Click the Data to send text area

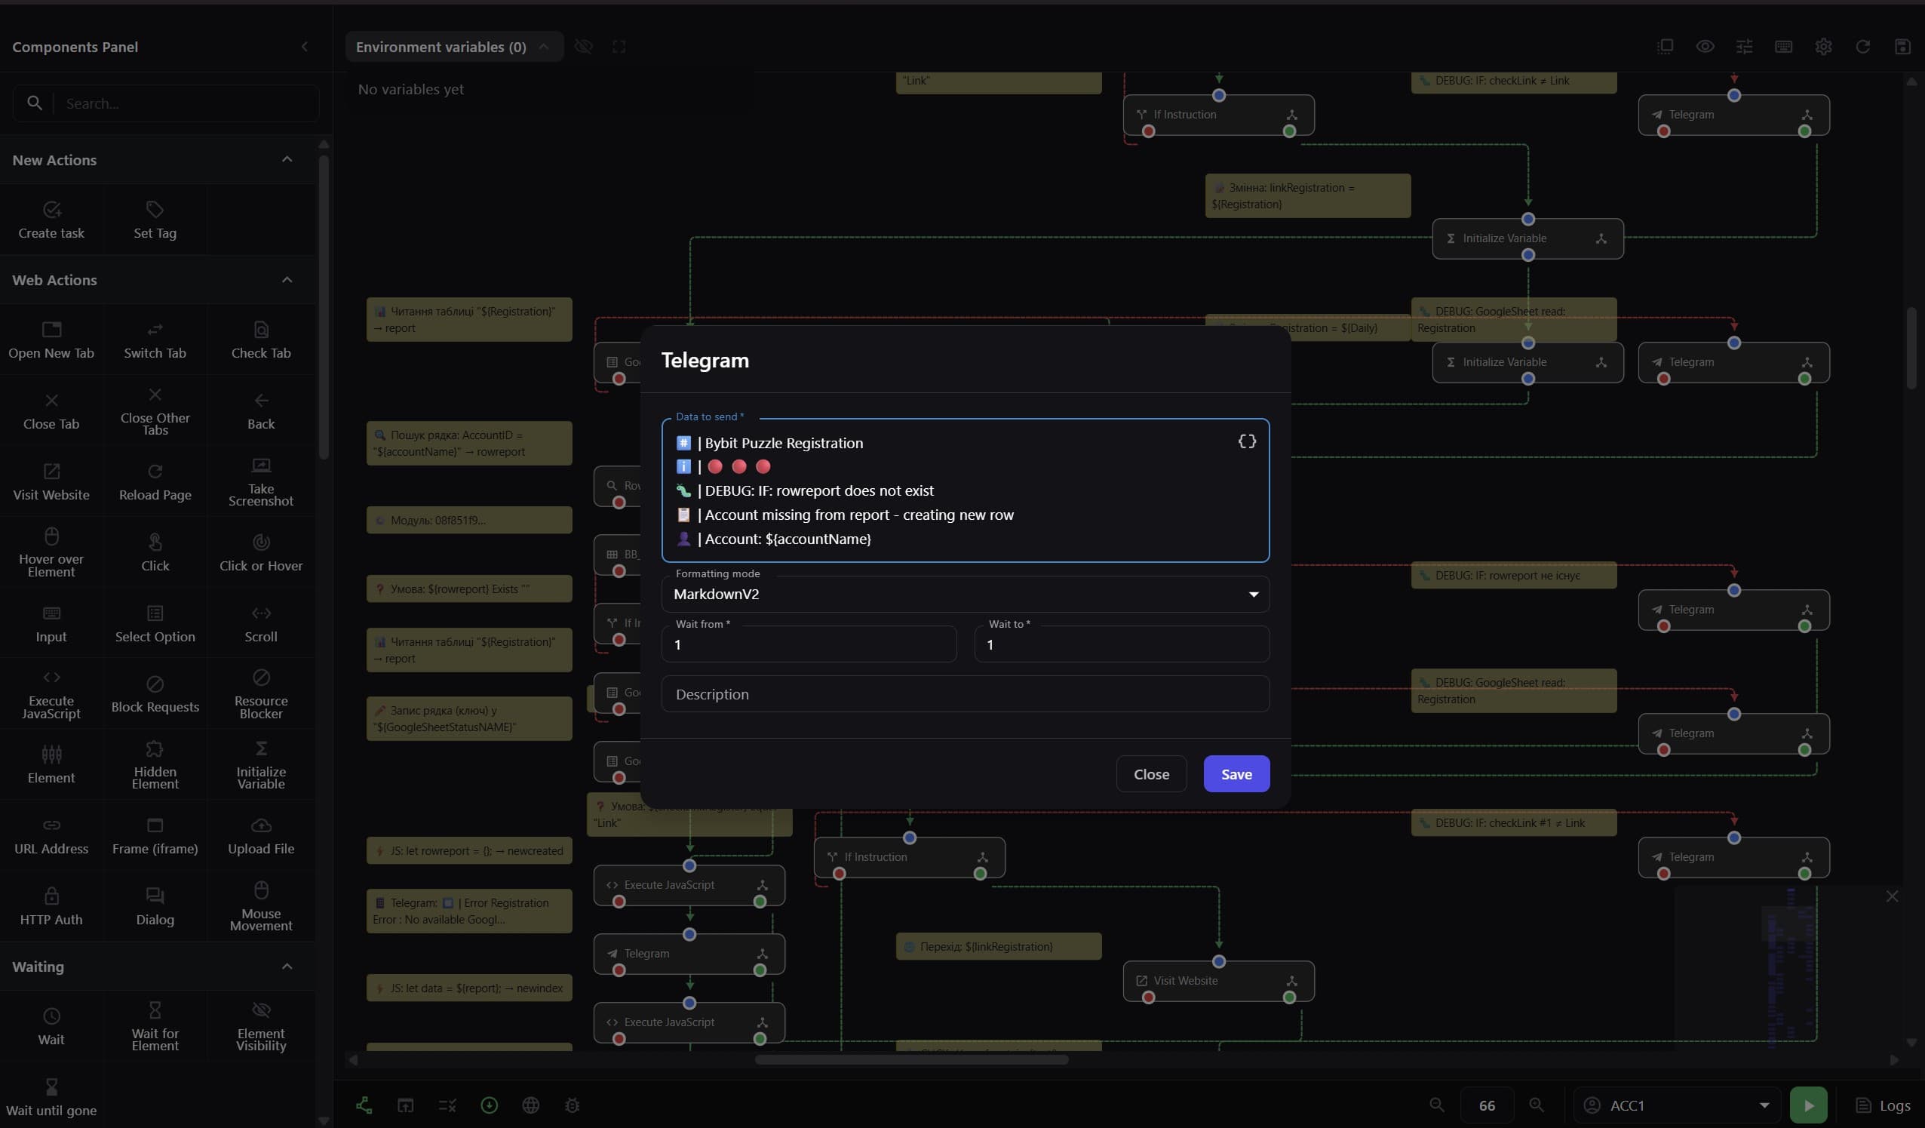(x=966, y=490)
